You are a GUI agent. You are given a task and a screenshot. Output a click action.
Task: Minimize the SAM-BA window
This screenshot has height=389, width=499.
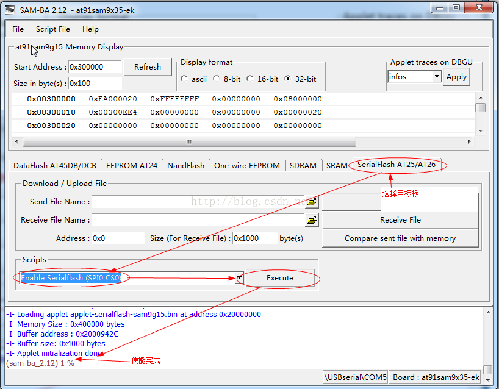(440, 9)
